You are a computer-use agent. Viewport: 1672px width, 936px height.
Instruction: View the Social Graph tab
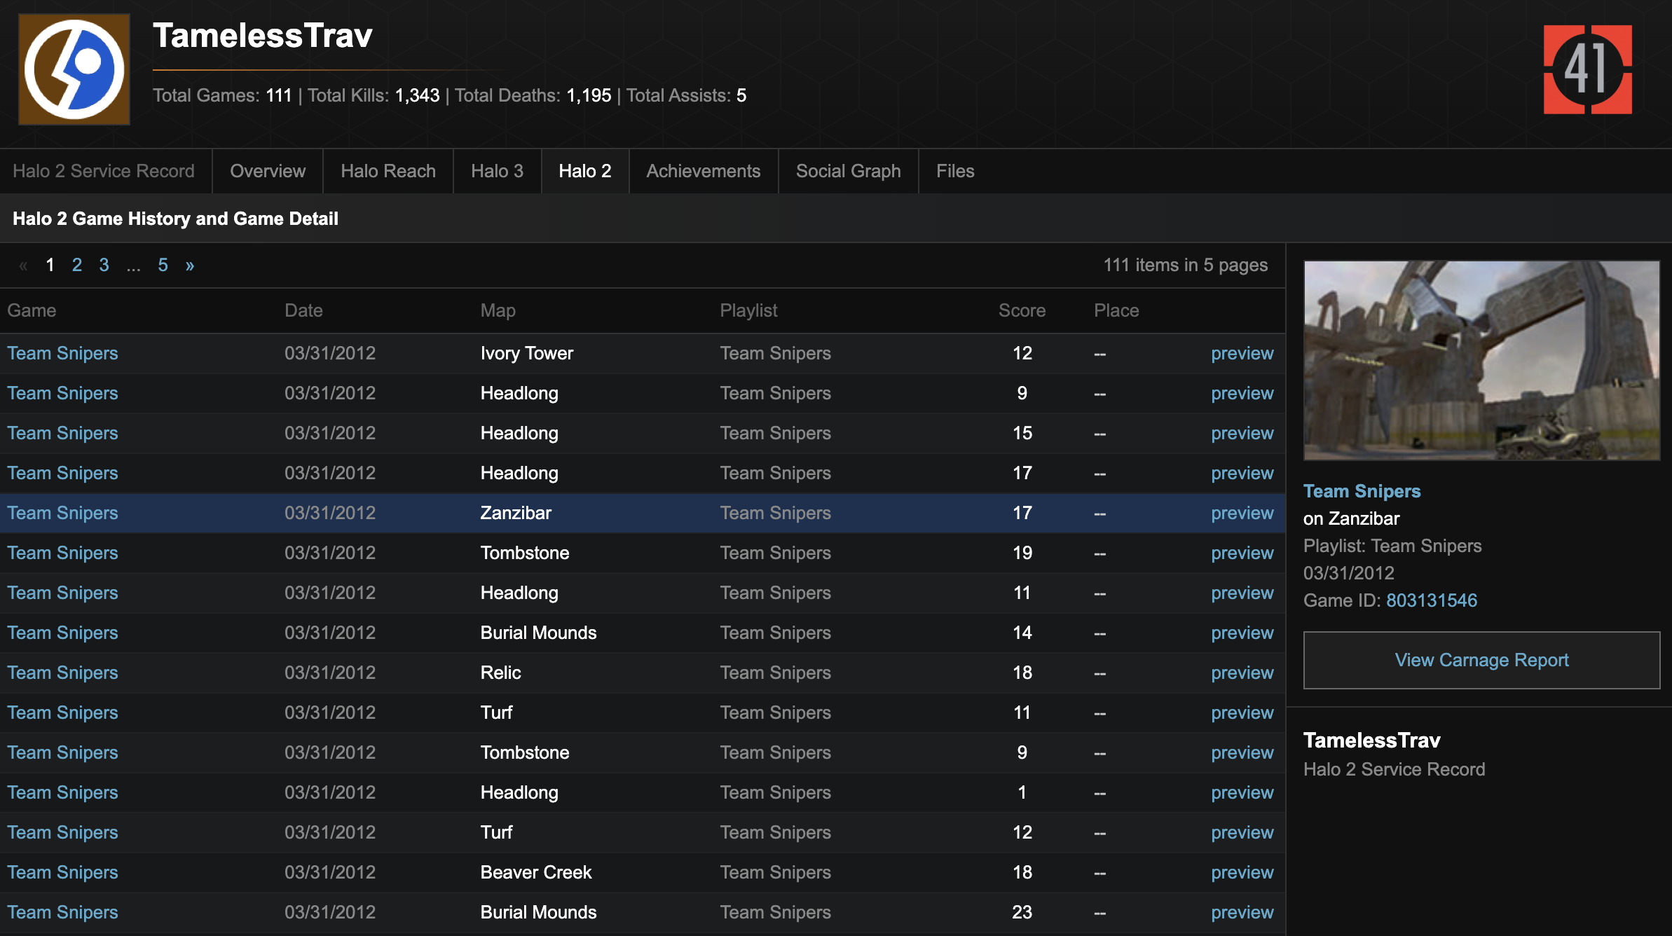pos(848,170)
